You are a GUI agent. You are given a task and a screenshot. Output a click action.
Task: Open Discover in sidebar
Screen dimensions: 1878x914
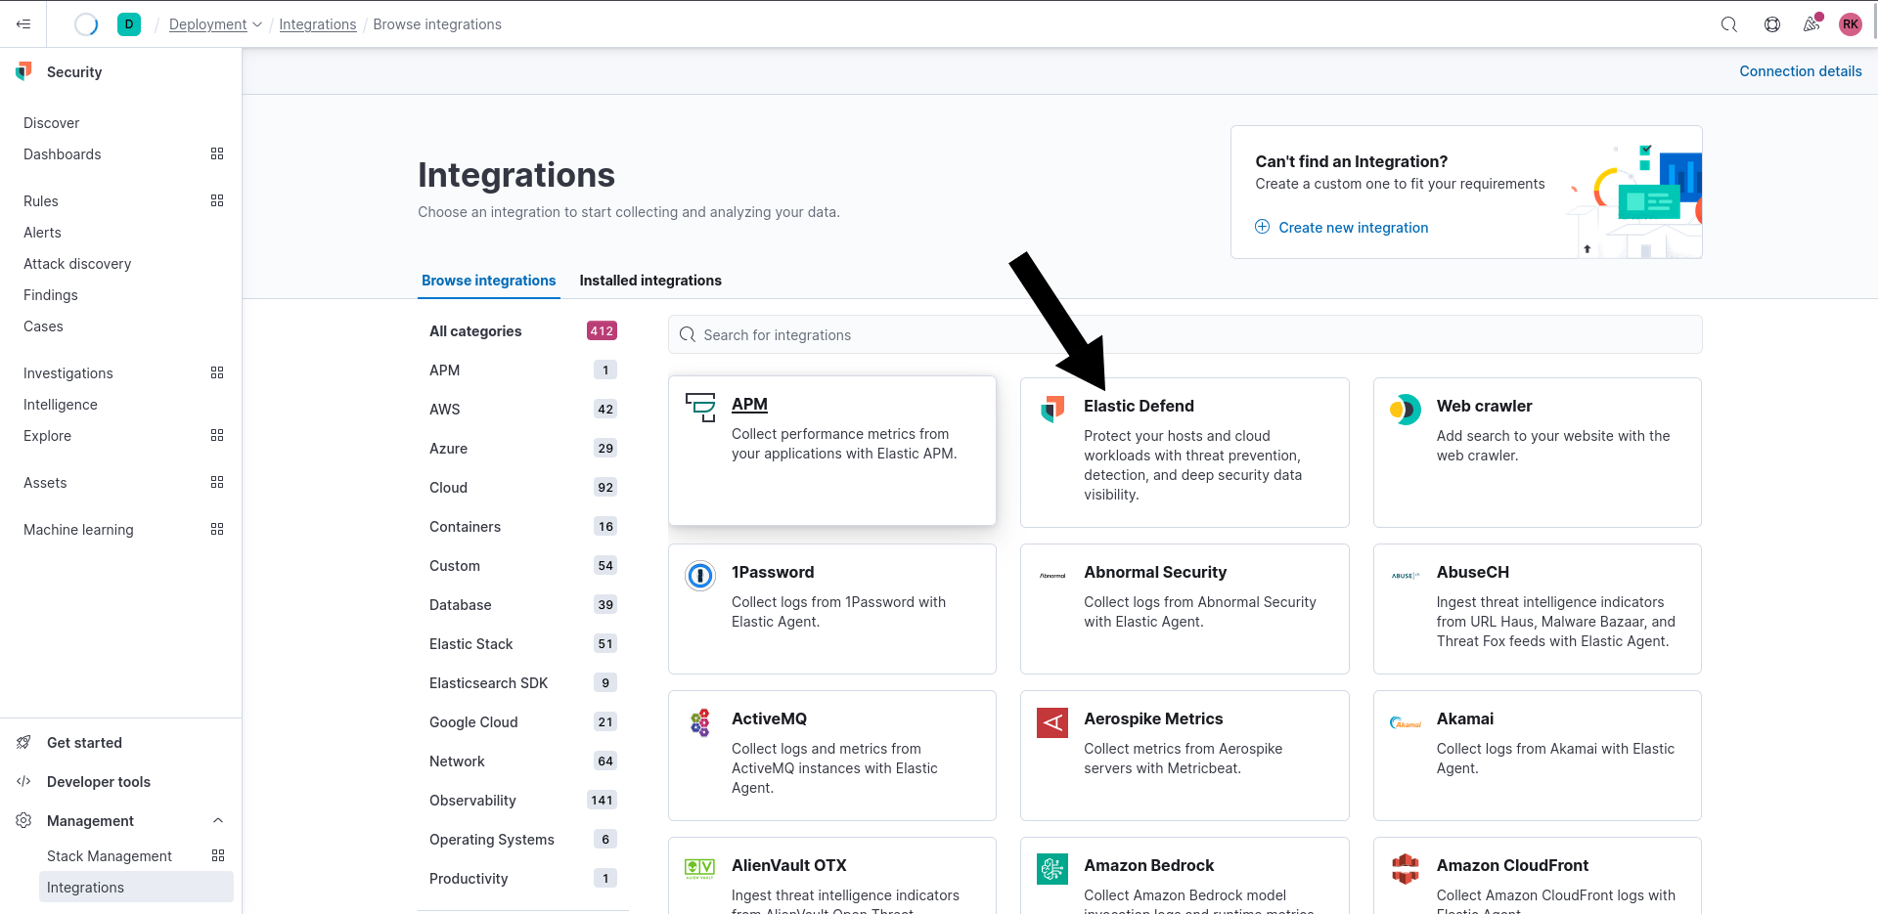(52, 123)
